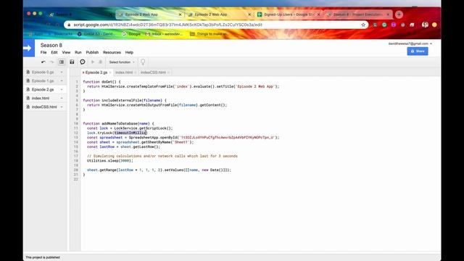
Task: Open current project's triggers clock icon
Action: coord(83,62)
